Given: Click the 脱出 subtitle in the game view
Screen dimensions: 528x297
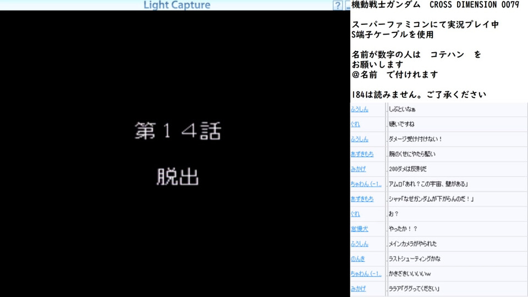Looking at the screenshot, I should (x=178, y=177).
